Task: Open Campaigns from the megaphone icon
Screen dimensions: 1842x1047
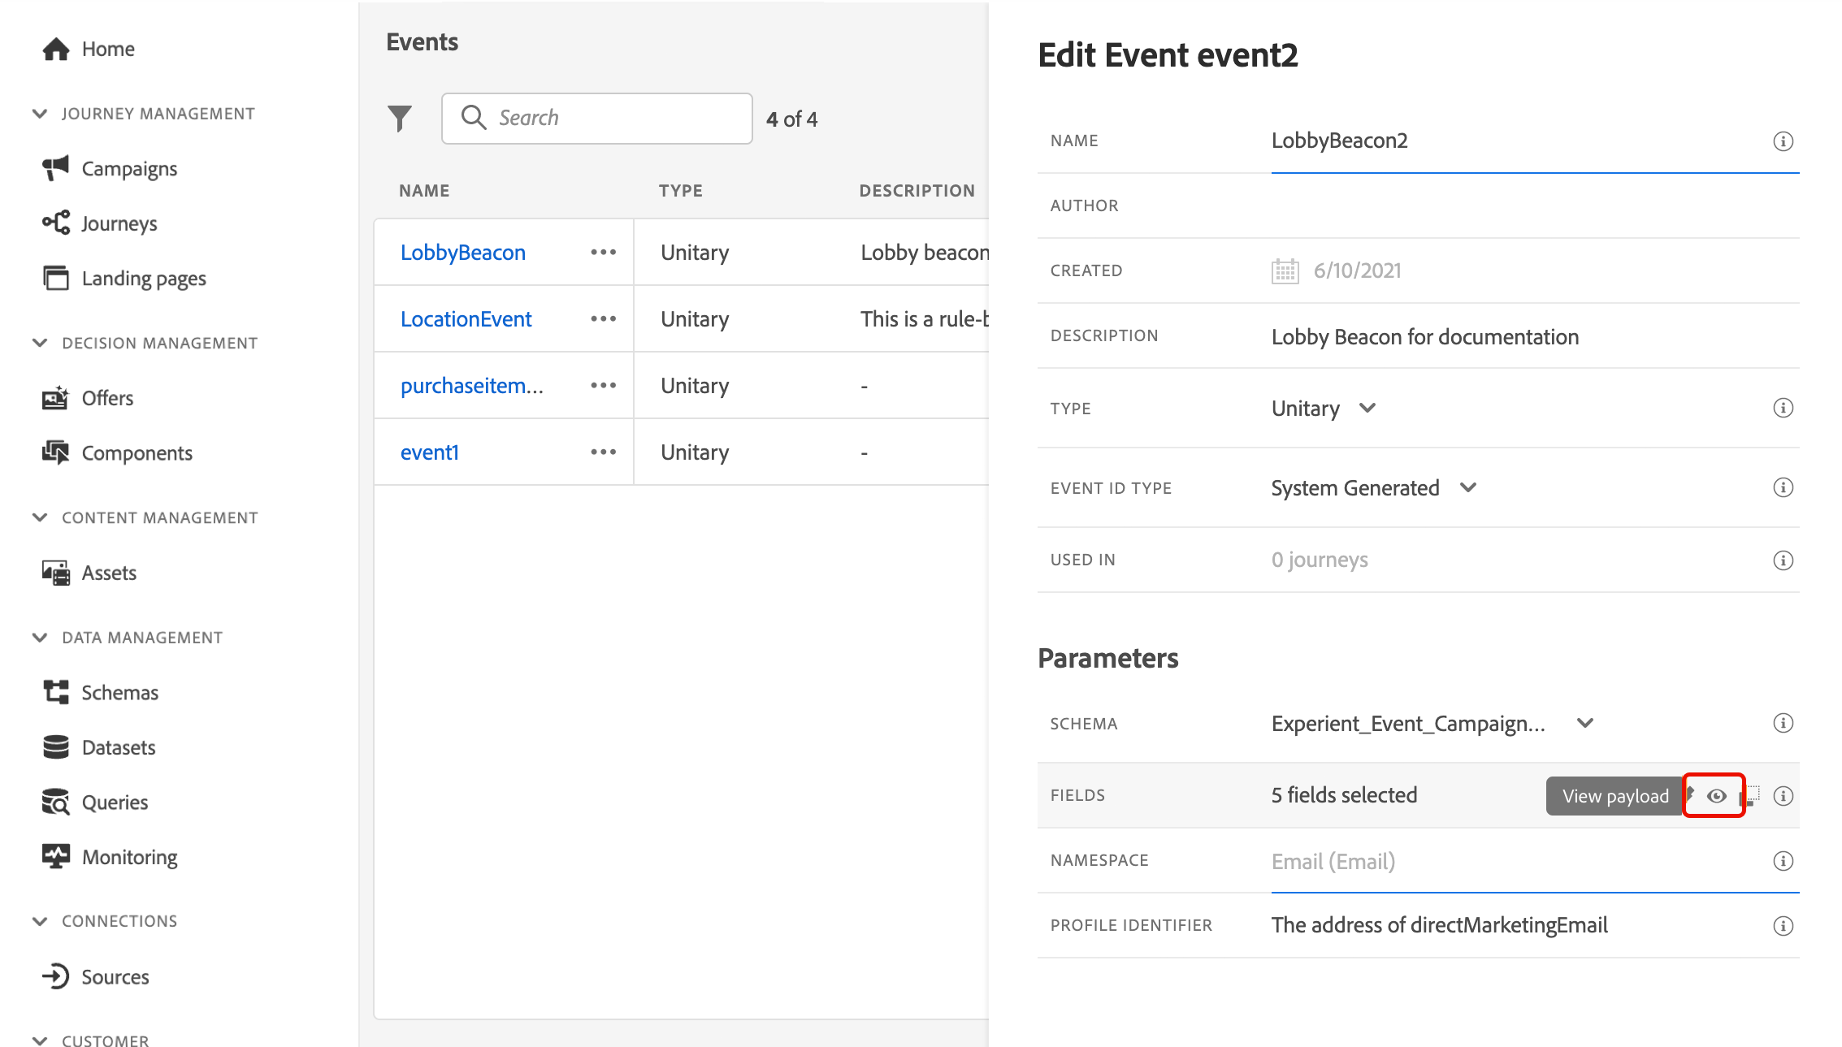Action: tap(55, 168)
